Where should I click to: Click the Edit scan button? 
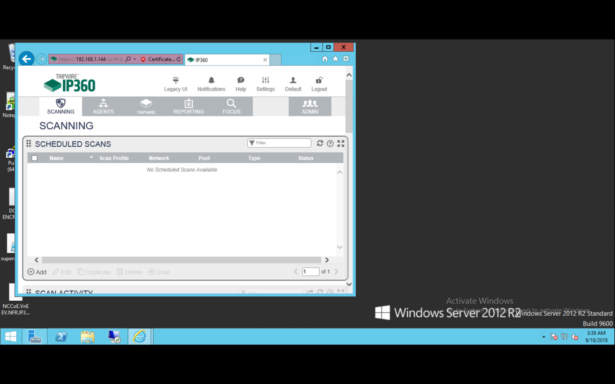(62, 272)
